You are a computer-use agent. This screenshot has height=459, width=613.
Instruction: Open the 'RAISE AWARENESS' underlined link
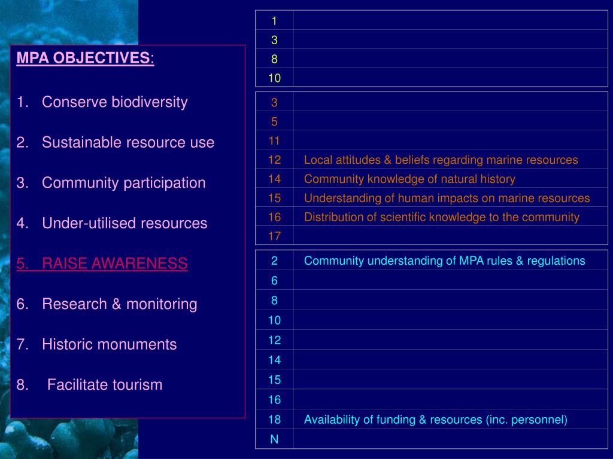click(x=102, y=264)
